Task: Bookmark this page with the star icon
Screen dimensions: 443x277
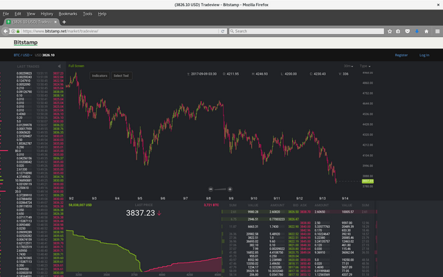Action: [x=390, y=31]
